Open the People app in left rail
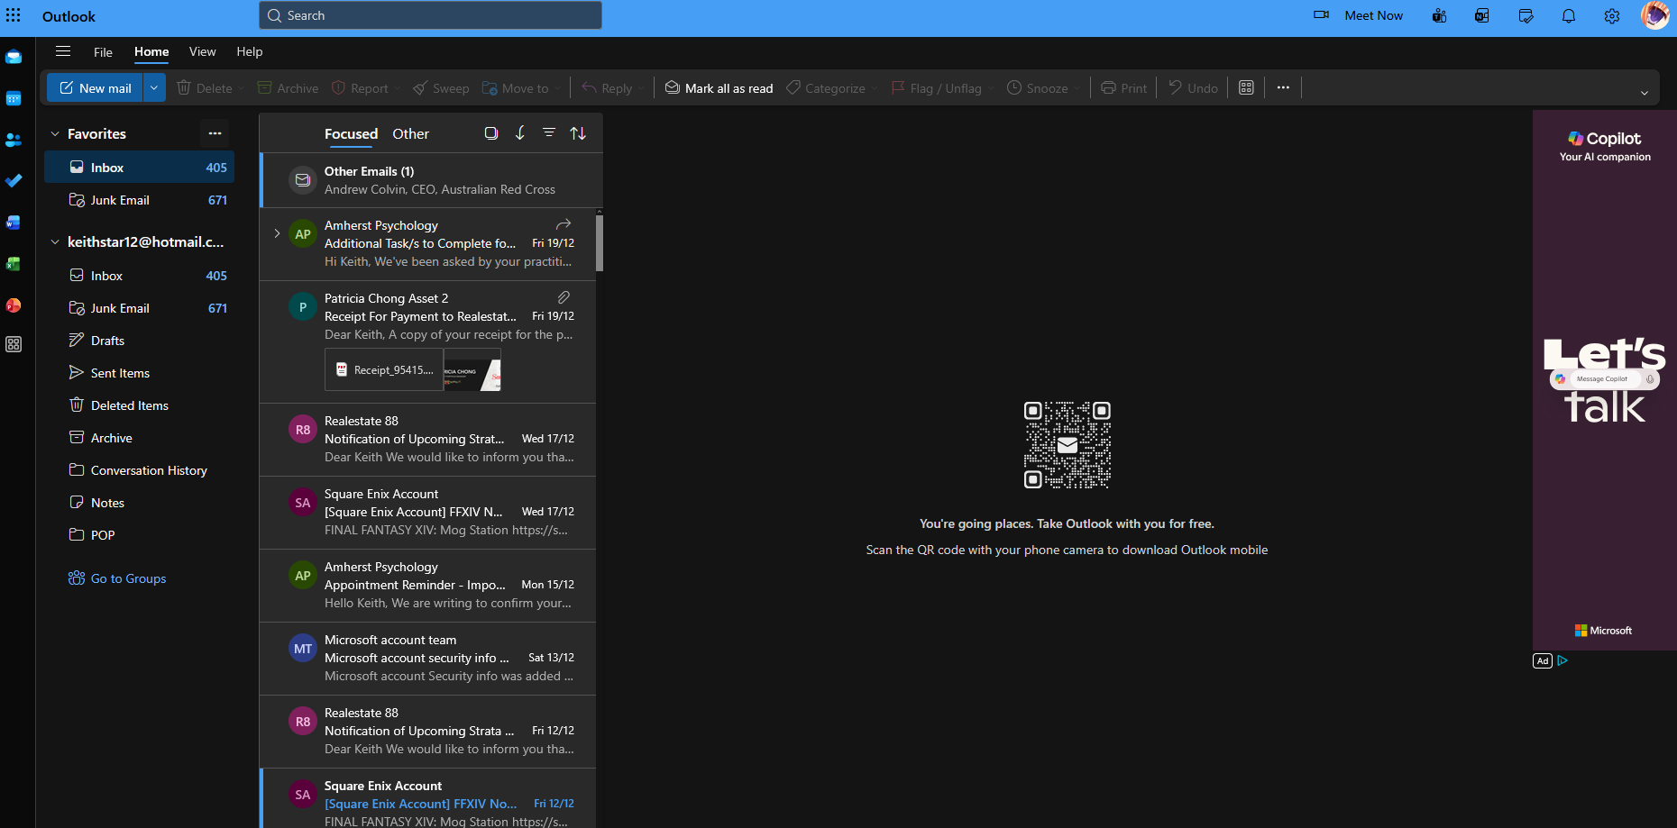 (x=14, y=141)
